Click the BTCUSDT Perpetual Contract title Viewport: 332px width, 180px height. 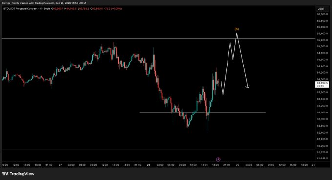tap(27, 9)
